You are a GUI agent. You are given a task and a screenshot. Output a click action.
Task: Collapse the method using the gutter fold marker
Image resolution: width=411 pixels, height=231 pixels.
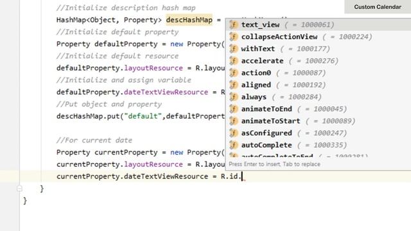point(19,188)
